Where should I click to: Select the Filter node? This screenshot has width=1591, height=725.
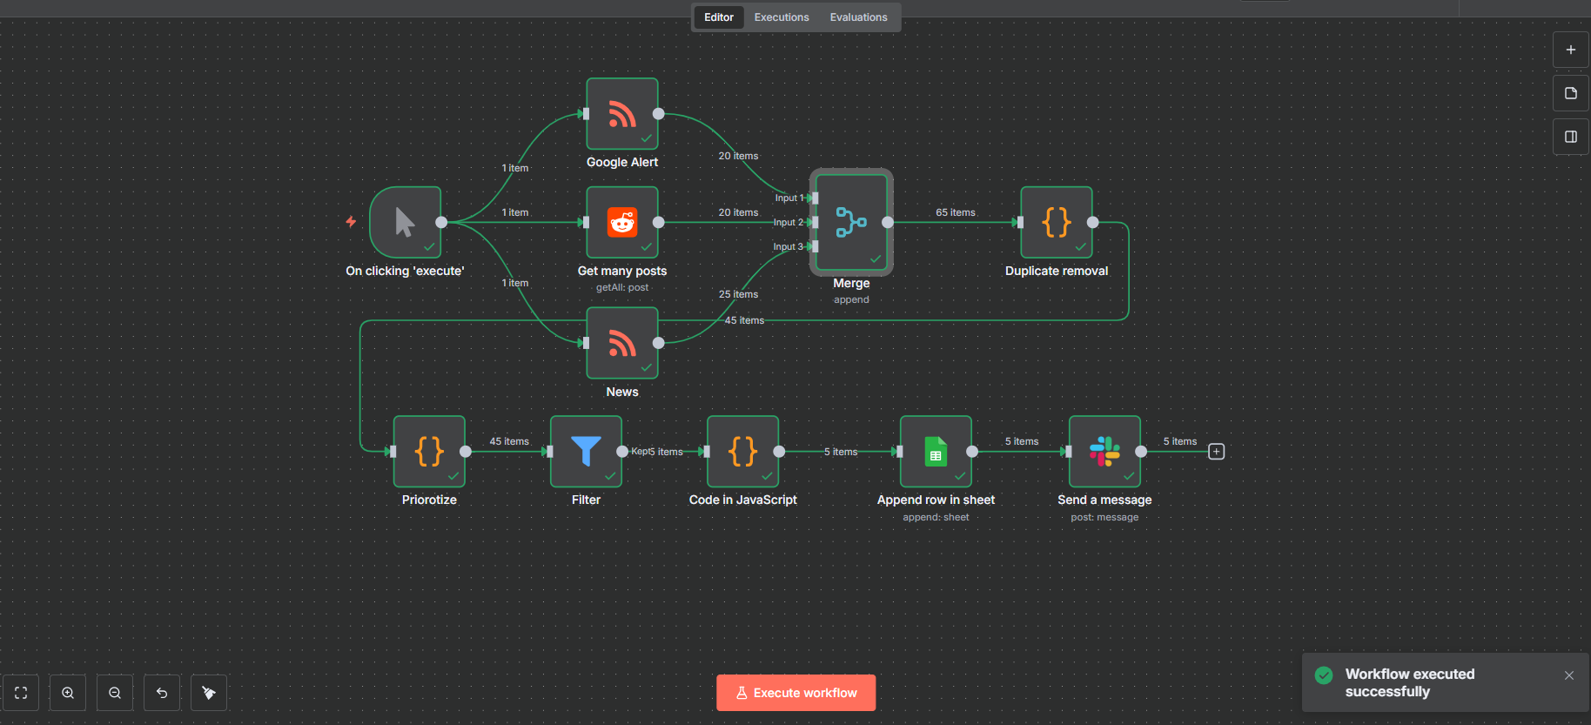[x=586, y=452]
